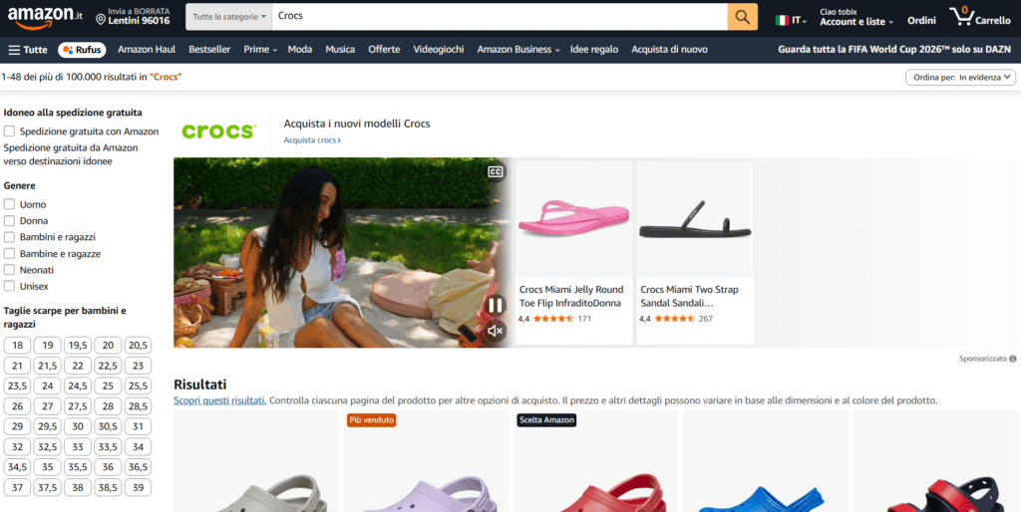This screenshot has height=512, width=1021.
Task: Open Crocs Miami Two Strap Sandal title
Action: click(690, 296)
